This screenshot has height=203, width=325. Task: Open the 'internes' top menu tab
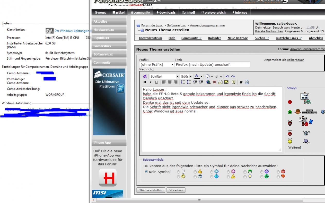[239, 12]
